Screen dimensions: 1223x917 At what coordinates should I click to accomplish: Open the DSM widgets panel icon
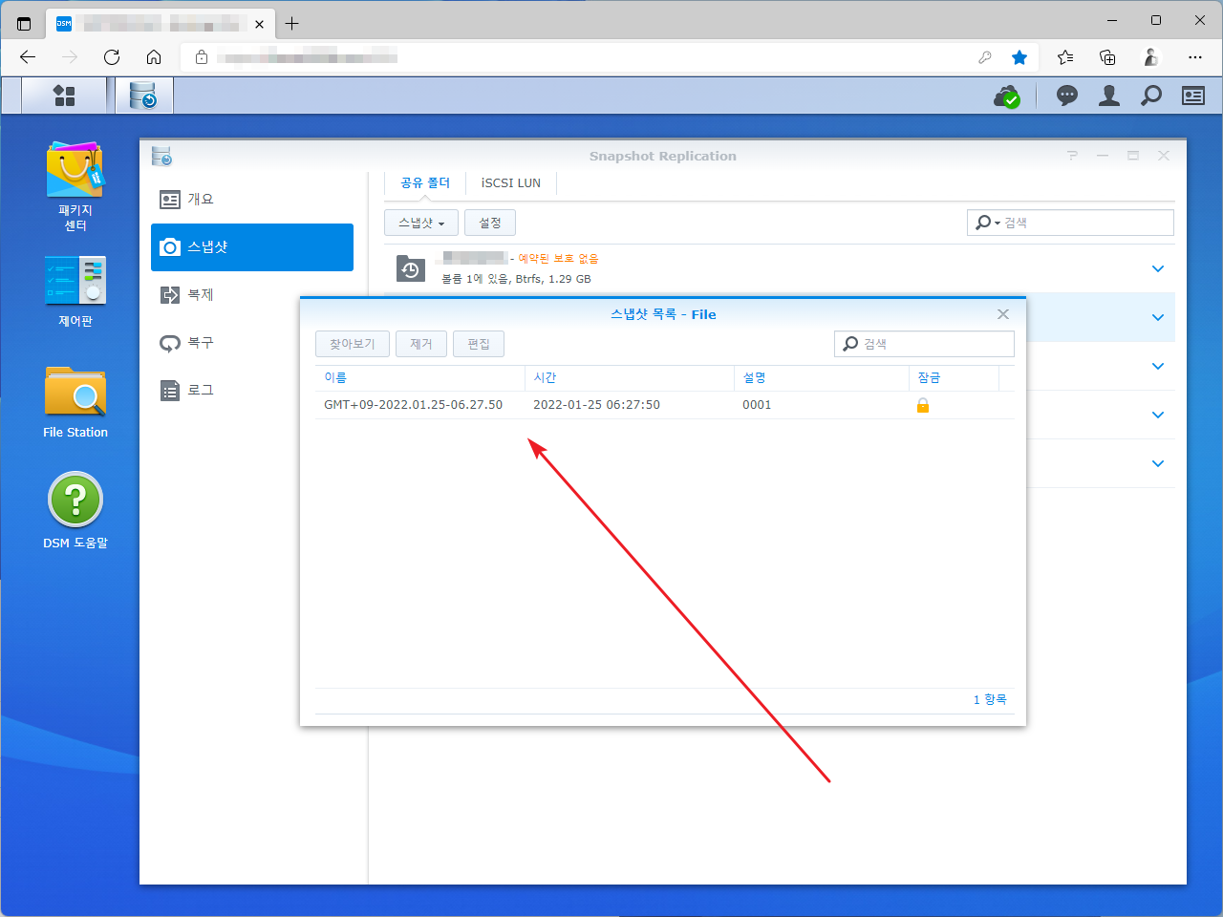pos(1193,96)
